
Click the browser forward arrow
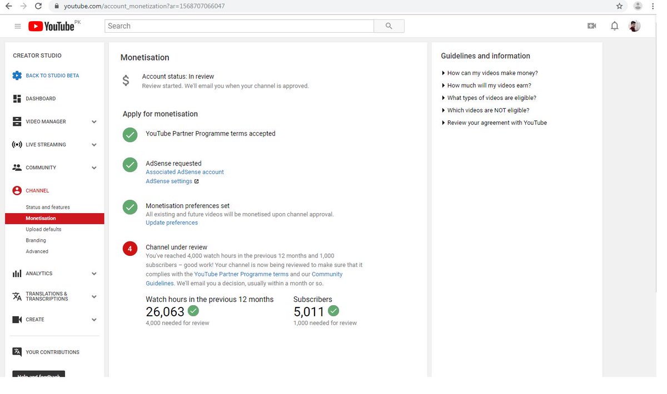coord(23,6)
